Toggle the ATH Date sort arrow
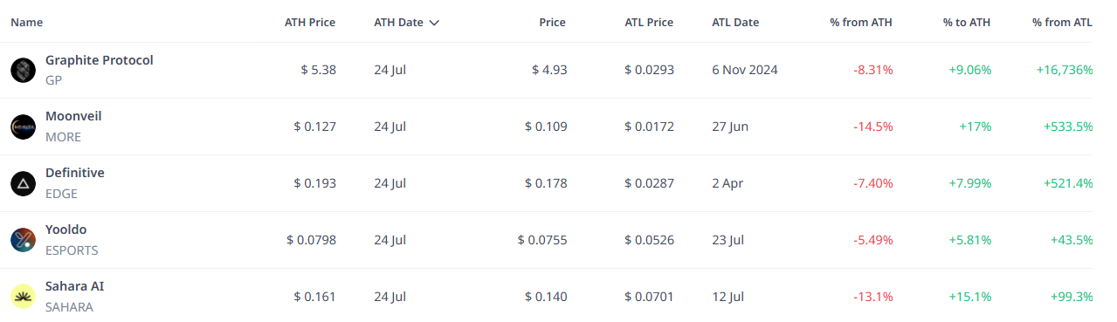This screenshot has height=322, width=1117. 434,23
